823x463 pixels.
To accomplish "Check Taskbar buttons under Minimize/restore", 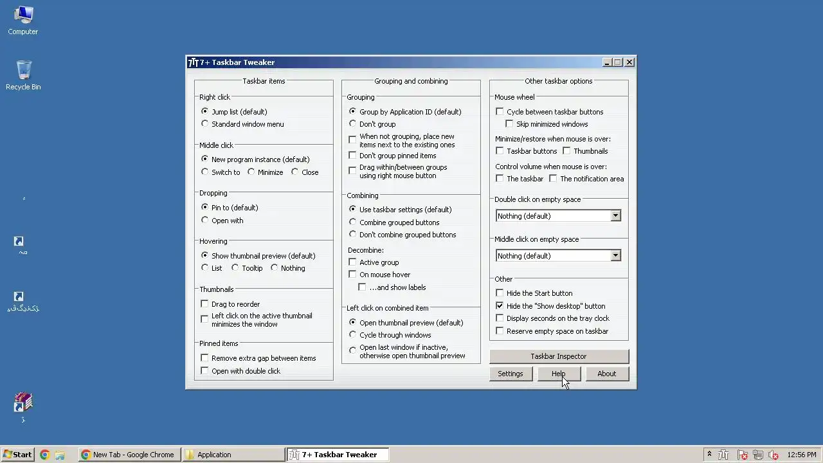I will click(500, 150).
